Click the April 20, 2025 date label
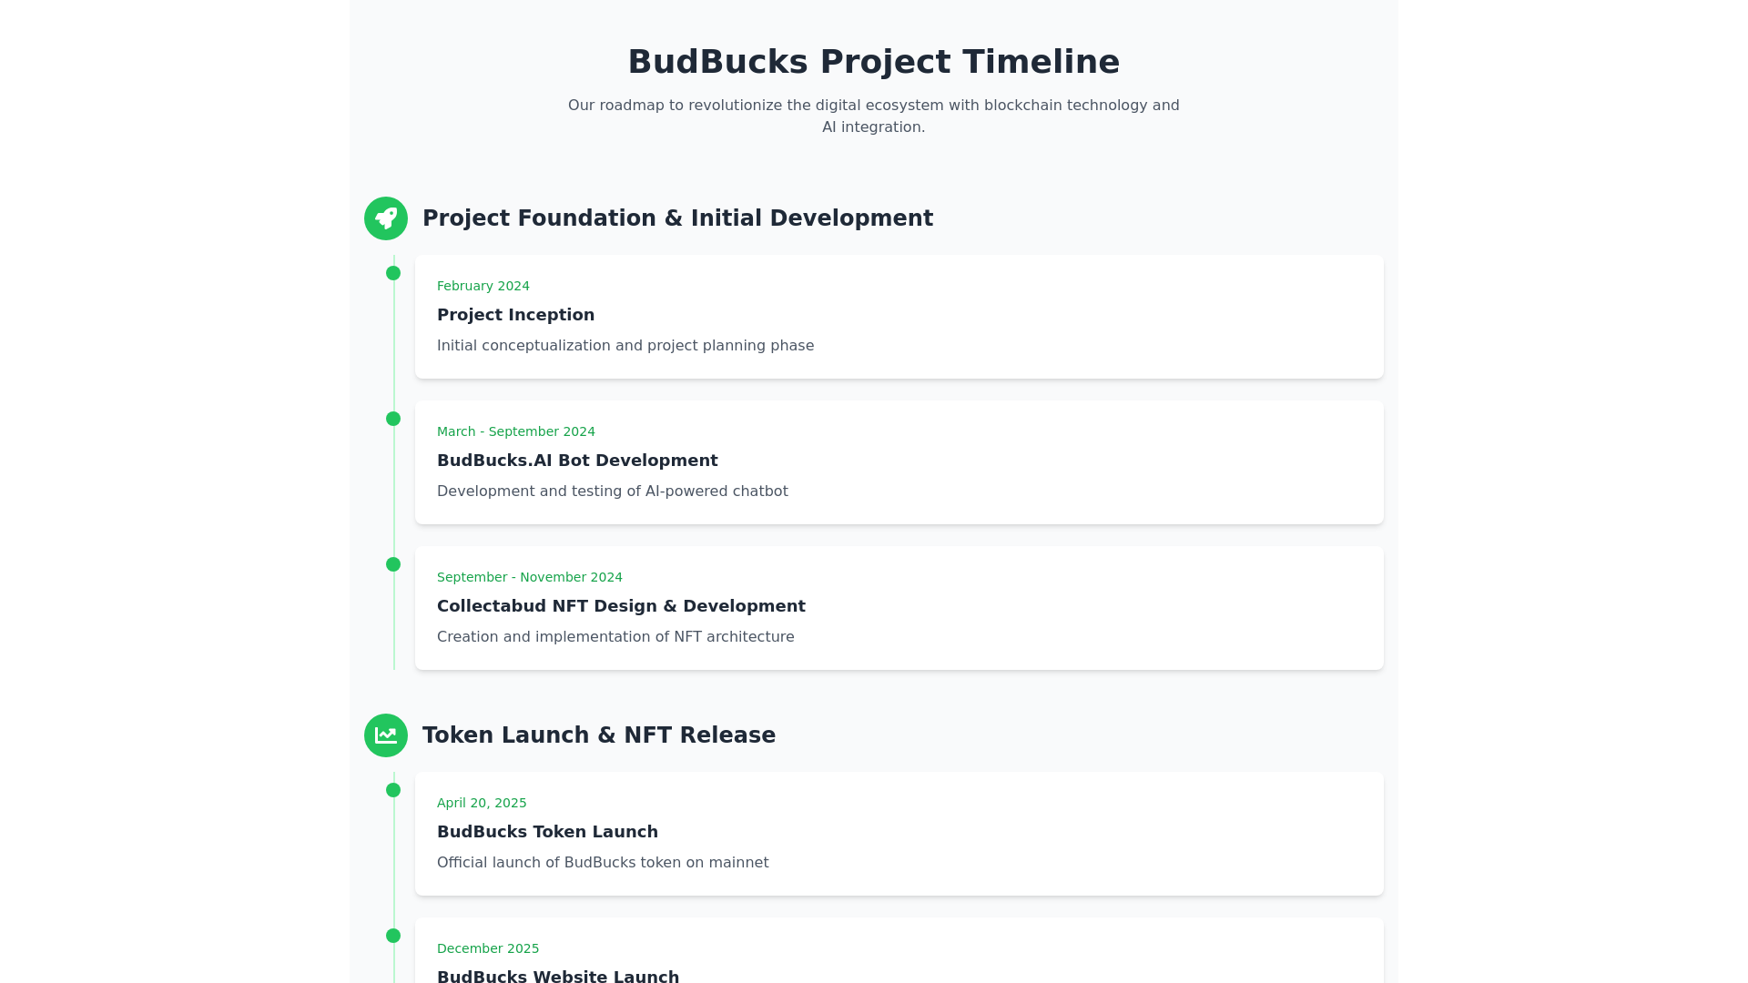Viewport: 1748px width, 983px height. click(x=482, y=803)
